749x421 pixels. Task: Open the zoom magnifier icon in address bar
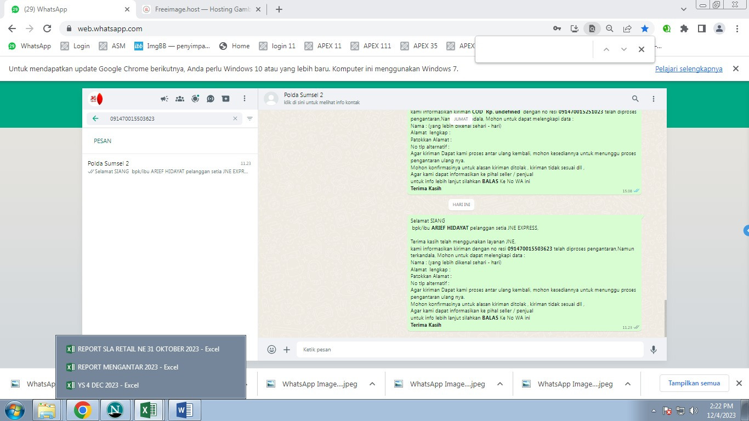[610, 29]
